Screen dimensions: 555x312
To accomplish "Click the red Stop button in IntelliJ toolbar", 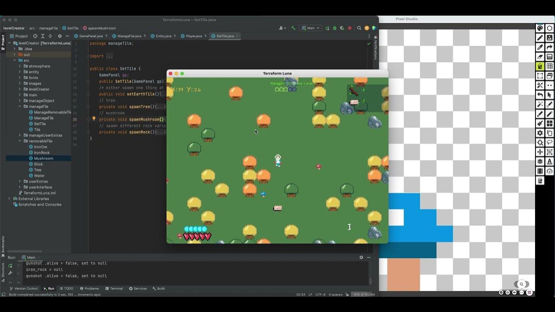I will click(350, 28).
